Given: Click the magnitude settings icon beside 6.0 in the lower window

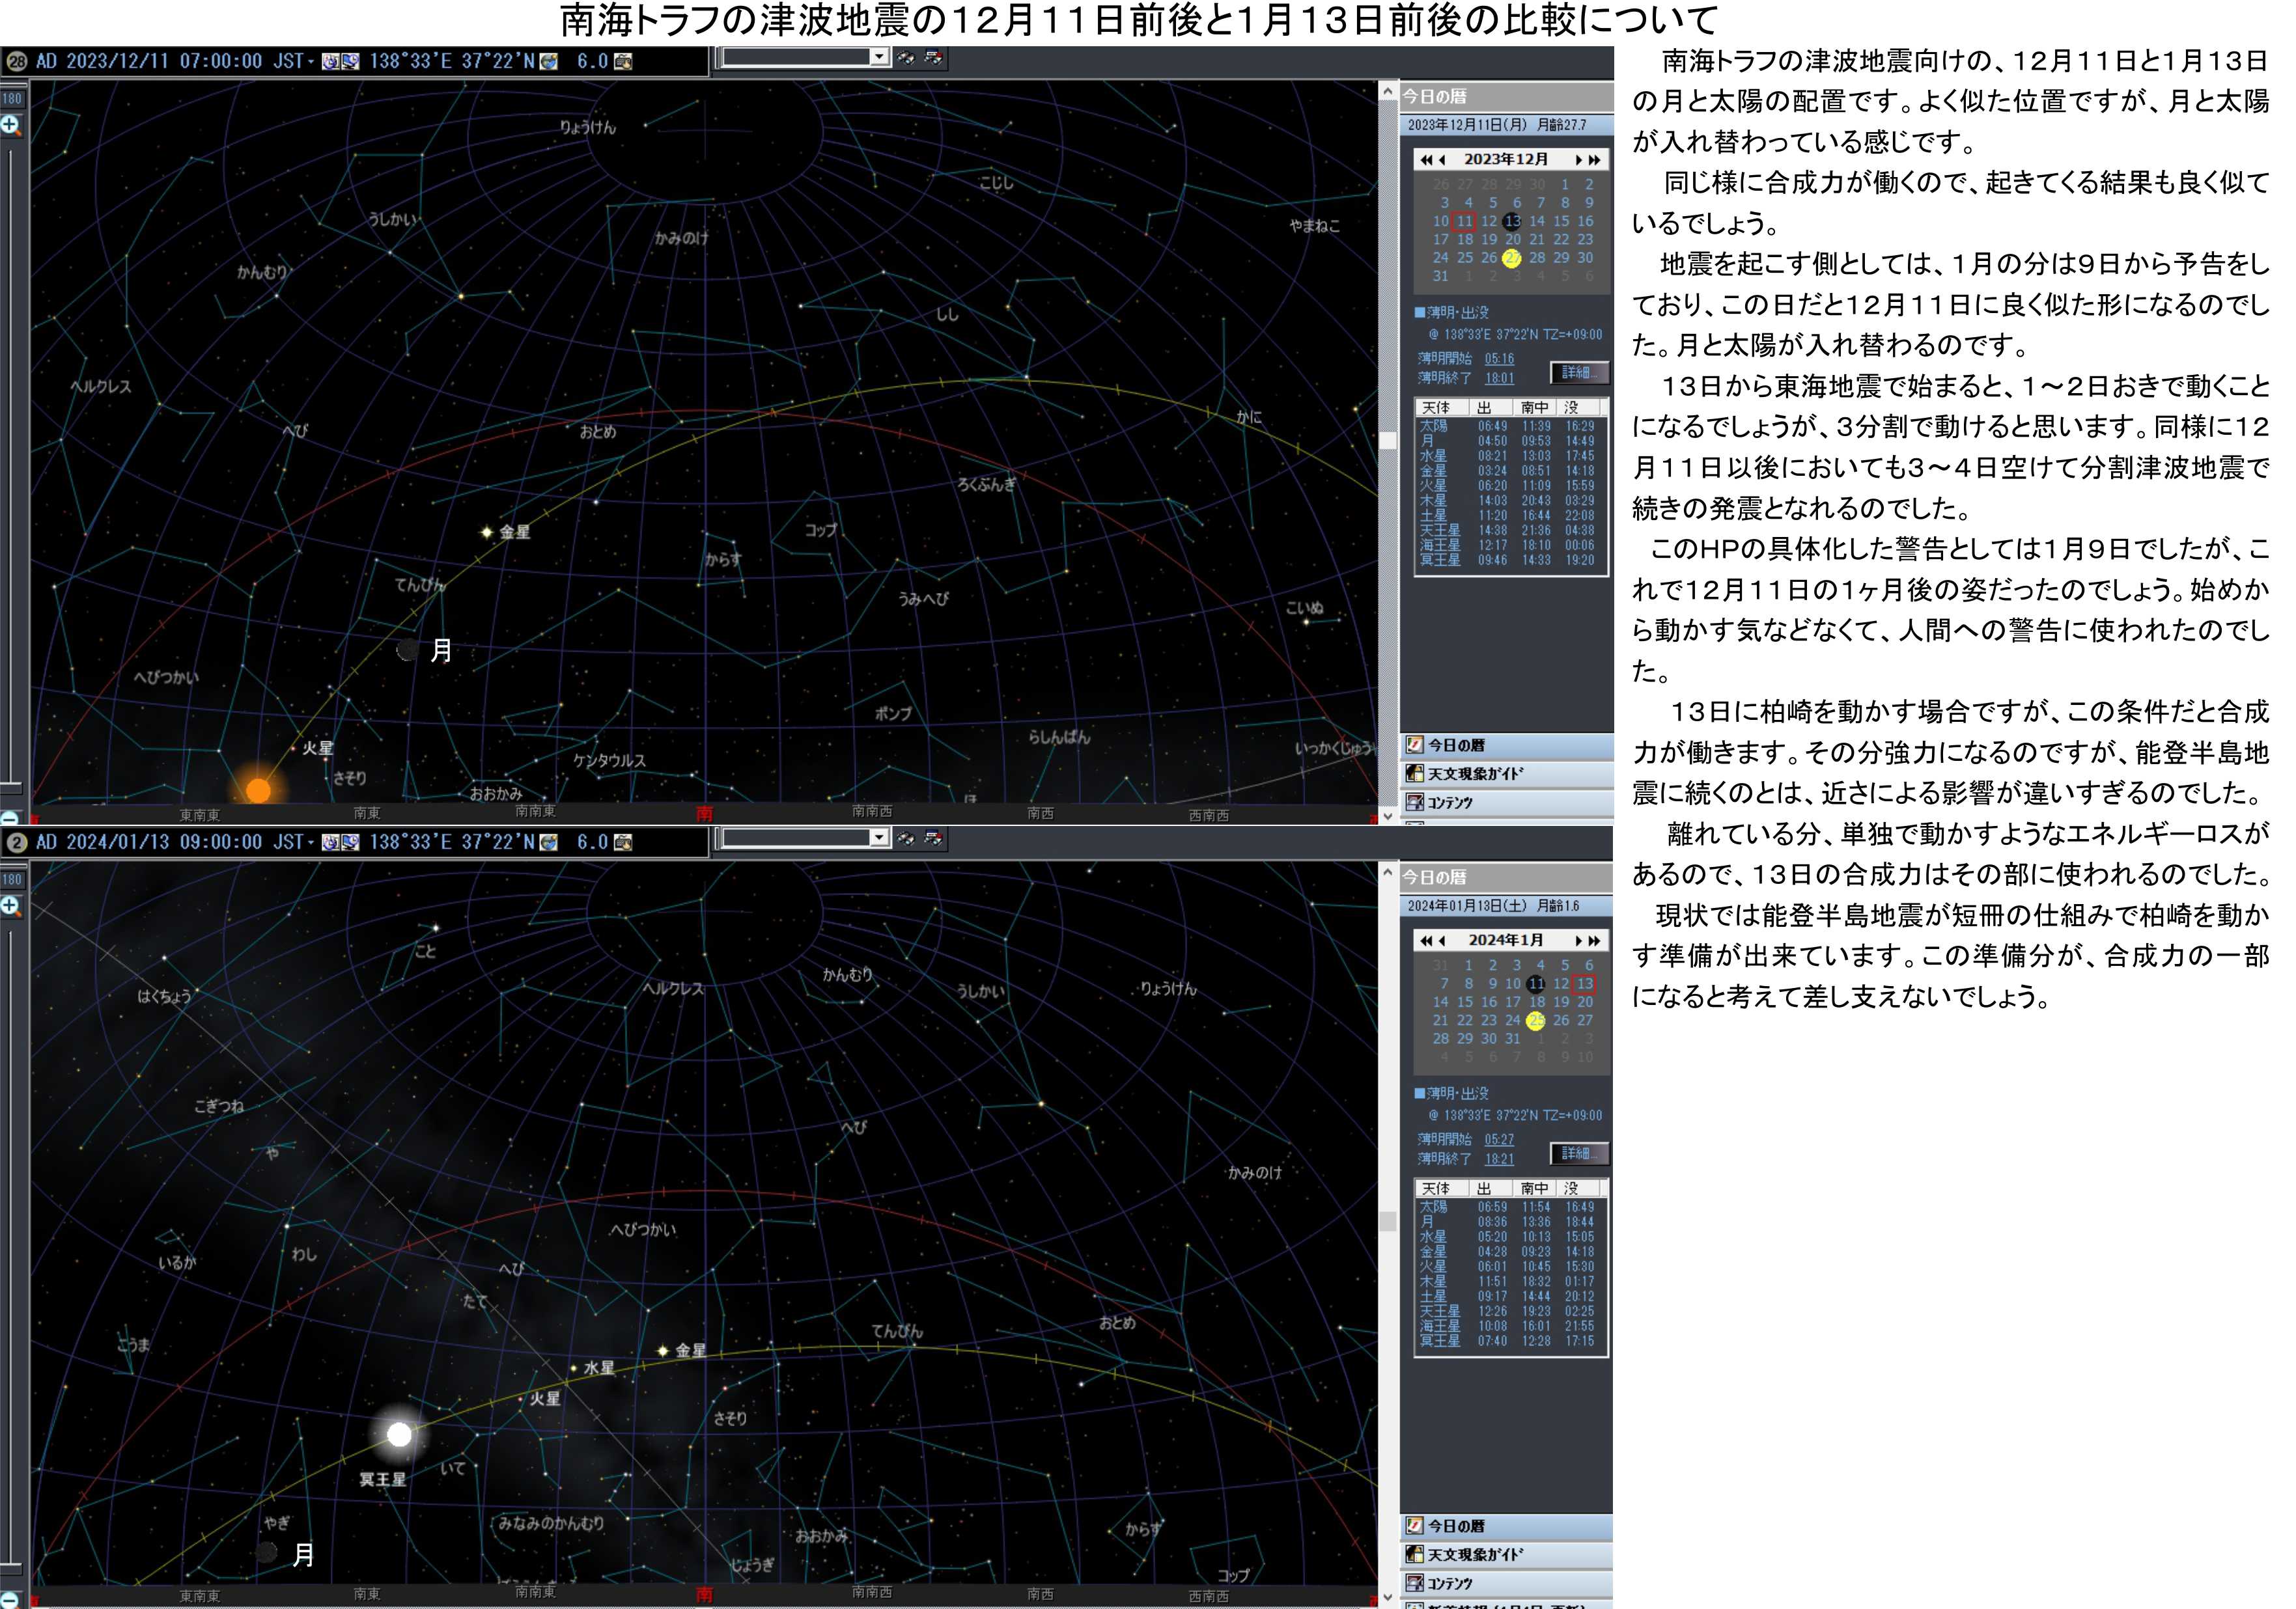Looking at the screenshot, I should pos(622,842).
